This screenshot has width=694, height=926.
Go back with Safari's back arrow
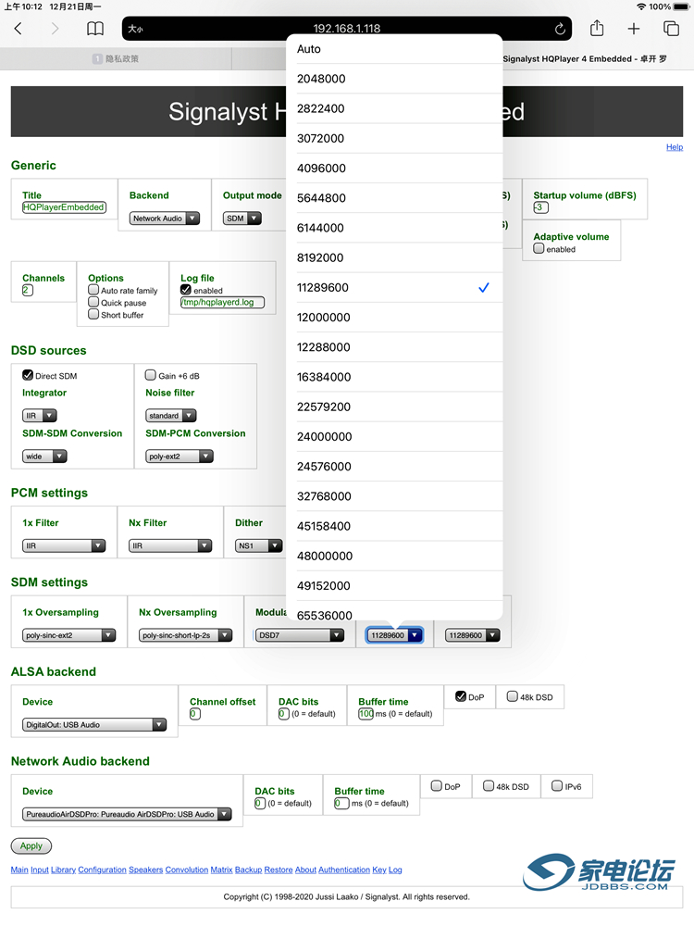(19, 29)
